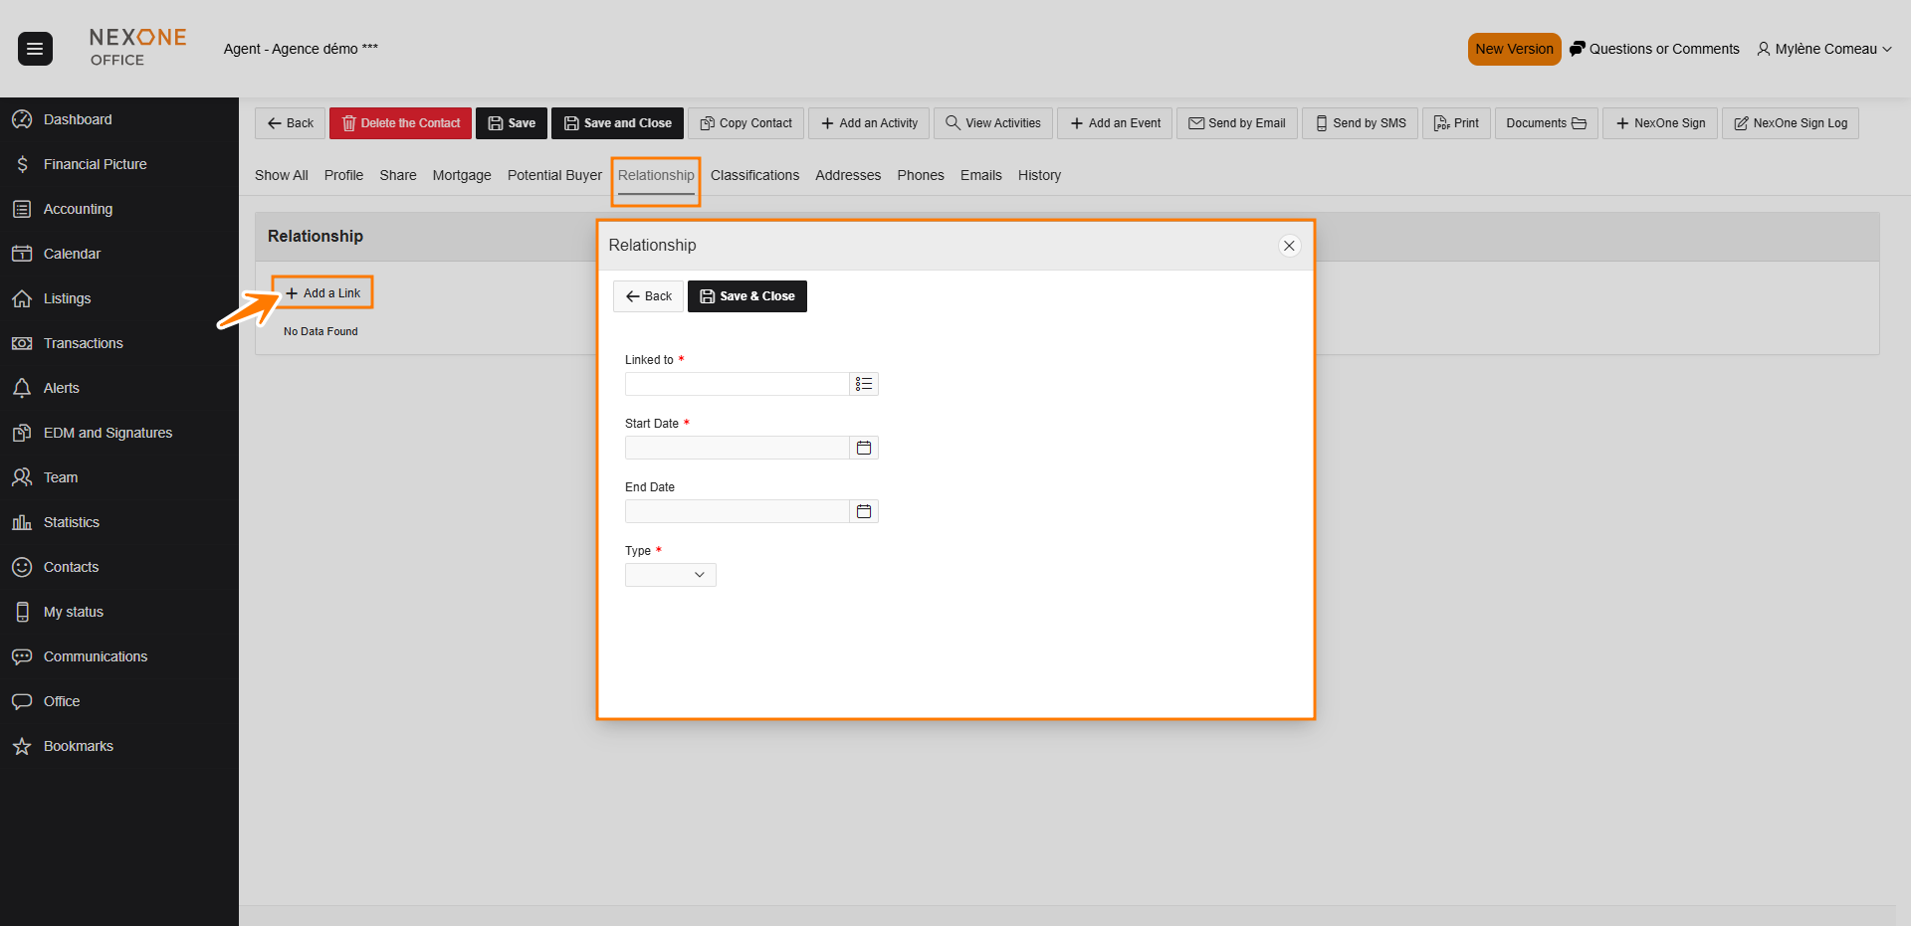Click the Linked to input field
This screenshot has width=1911, height=926.
[737, 384]
